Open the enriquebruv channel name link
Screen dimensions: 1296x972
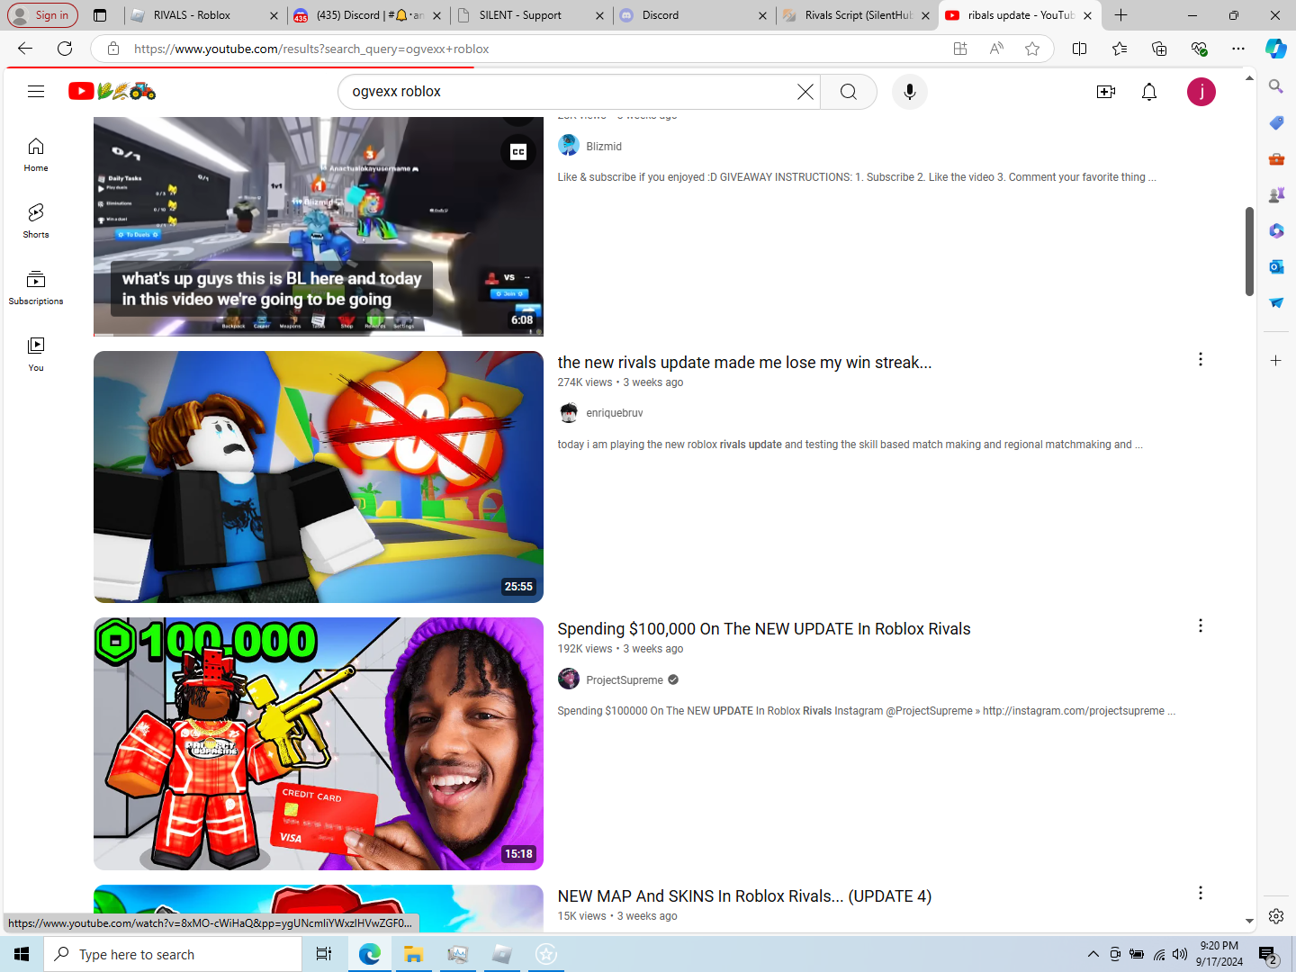tap(615, 413)
